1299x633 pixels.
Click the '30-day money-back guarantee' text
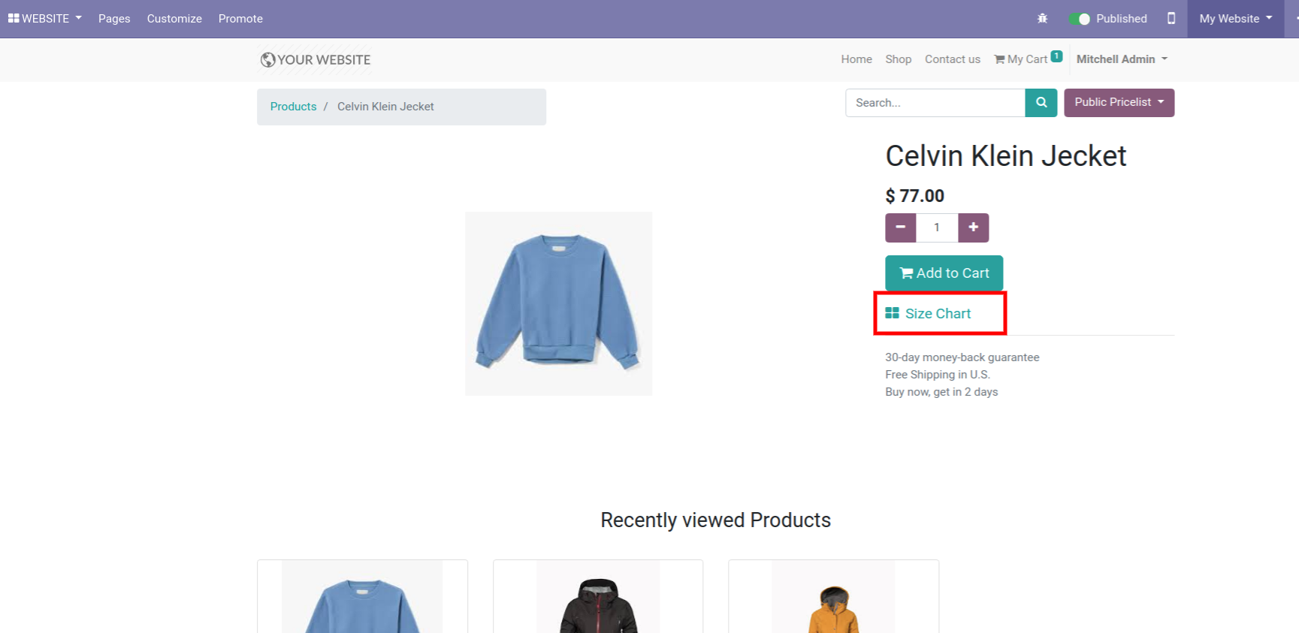(x=962, y=357)
